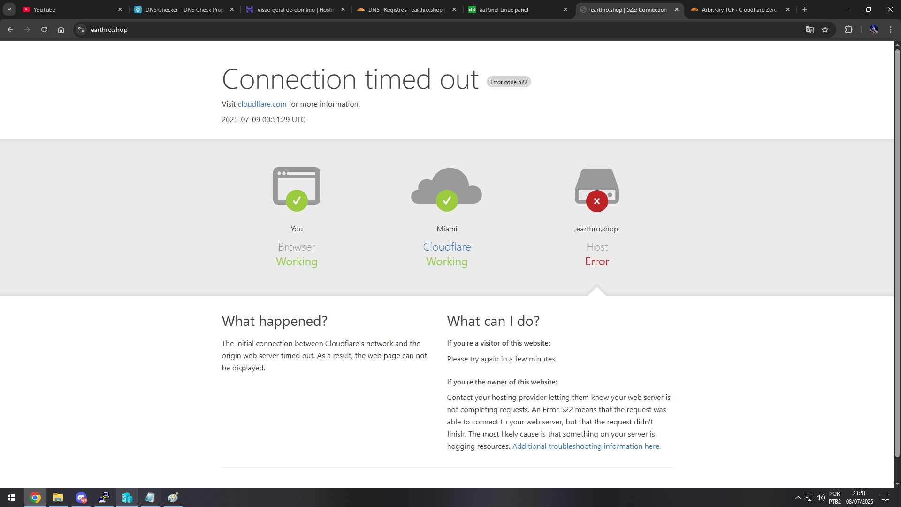Show hidden system tray icons chevron
Image resolution: width=901 pixels, height=507 pixels.
click(798, 498)
